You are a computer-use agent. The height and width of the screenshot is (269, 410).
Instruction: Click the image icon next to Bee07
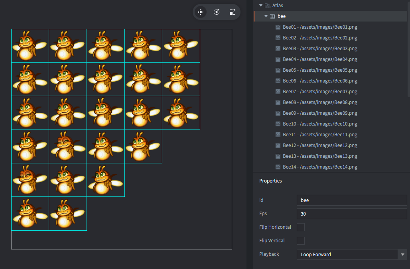(x=278, y=92)
